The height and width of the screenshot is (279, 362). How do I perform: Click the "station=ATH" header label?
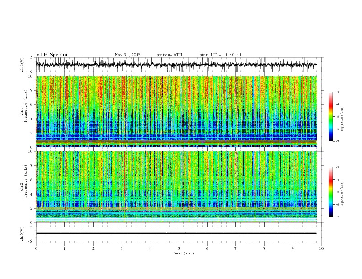[x=170, y=55]
